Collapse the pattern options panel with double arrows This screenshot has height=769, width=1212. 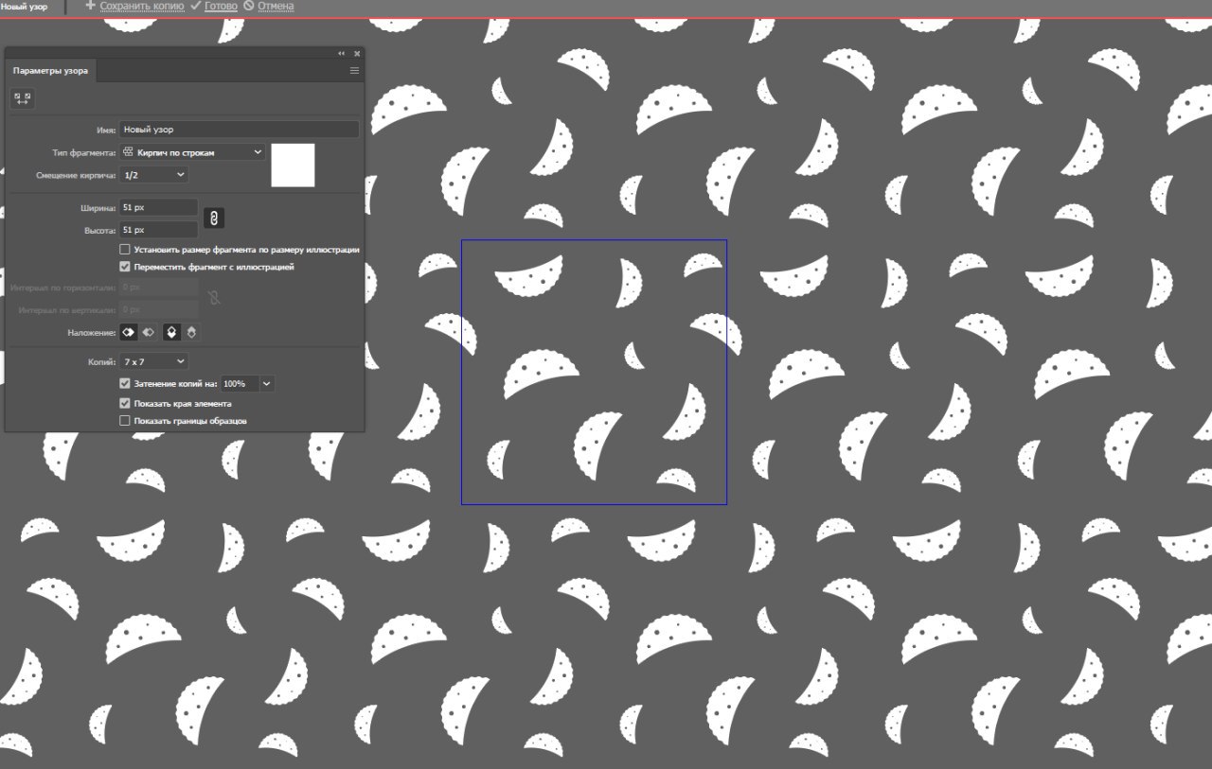pyautogui.click(x=342, y=54)
